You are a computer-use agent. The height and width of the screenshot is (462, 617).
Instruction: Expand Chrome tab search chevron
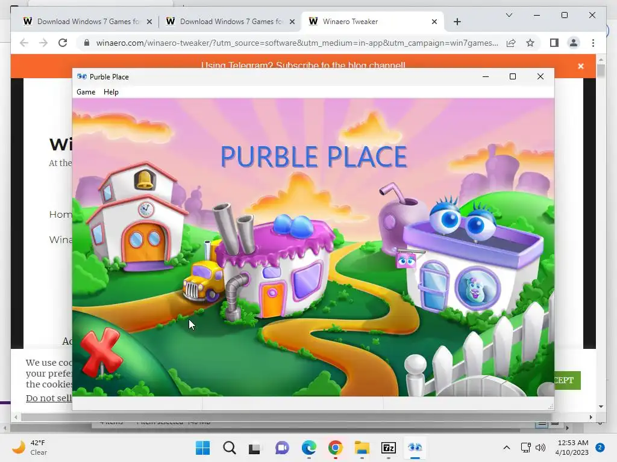[509, 15]
